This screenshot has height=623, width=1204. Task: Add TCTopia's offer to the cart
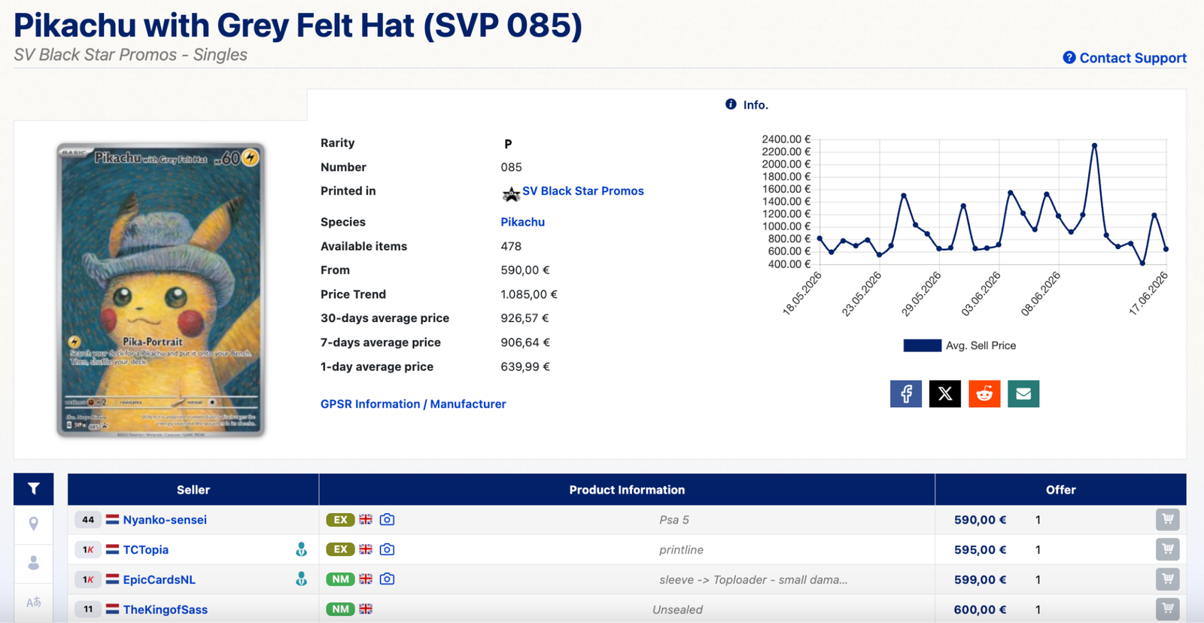1168,549
